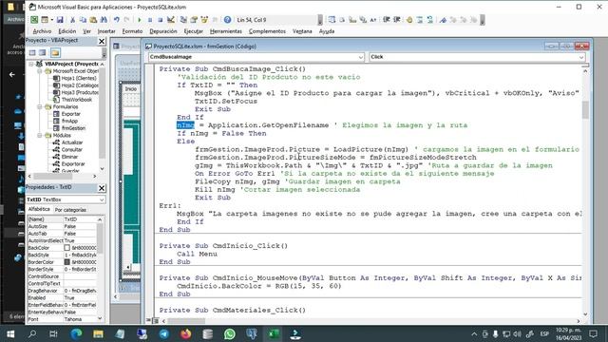Viewport: 608px width, 342px height.
Task: Switch to the Alfabética properties tab
Action: tap(39, 209)
